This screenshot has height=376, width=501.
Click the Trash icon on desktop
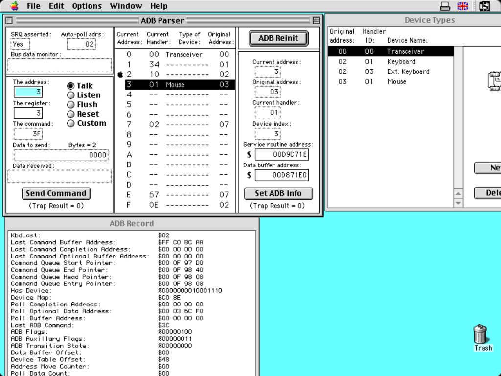coord(480,334)
